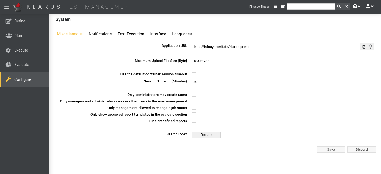Expand the Evaluate sidebar section
The width and height of the screenshot is (381, 174).
[22, 65]
